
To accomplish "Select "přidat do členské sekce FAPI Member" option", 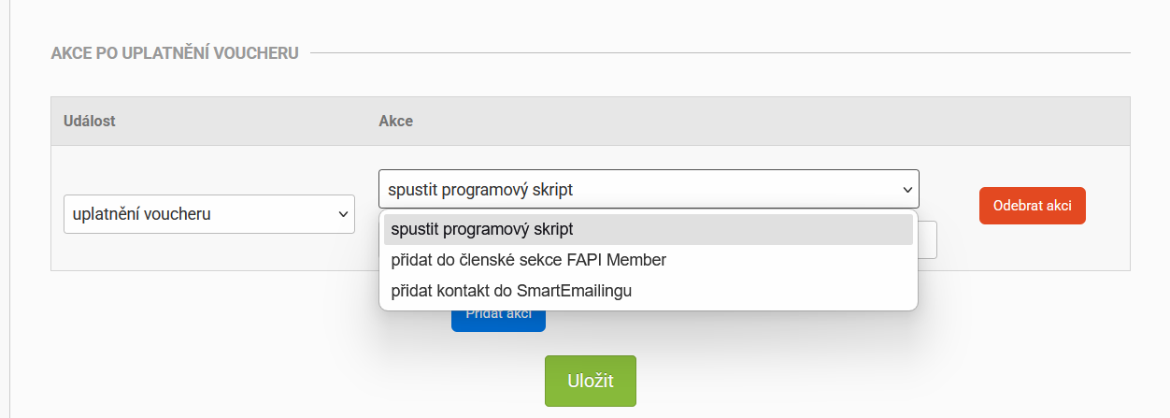I will click(648, 260).
